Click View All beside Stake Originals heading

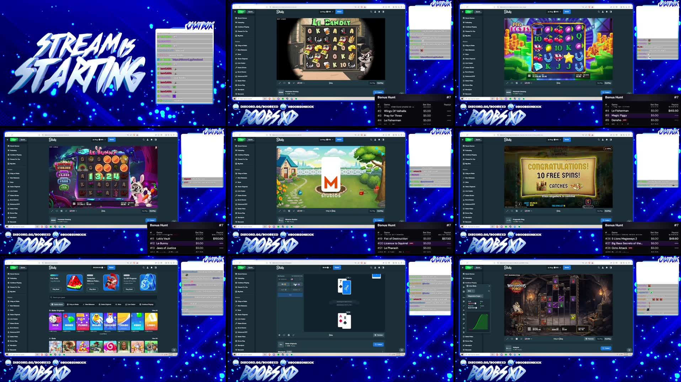pos(155,311)
